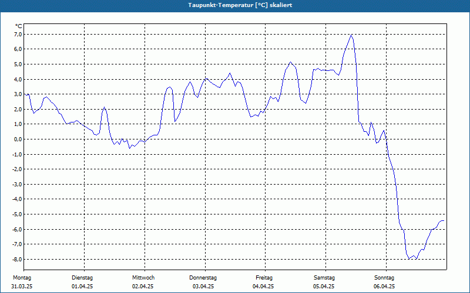The width and height of the screenshot is (470, 293).
Task: Click the Dienstag day label
Action: [82, 278]
